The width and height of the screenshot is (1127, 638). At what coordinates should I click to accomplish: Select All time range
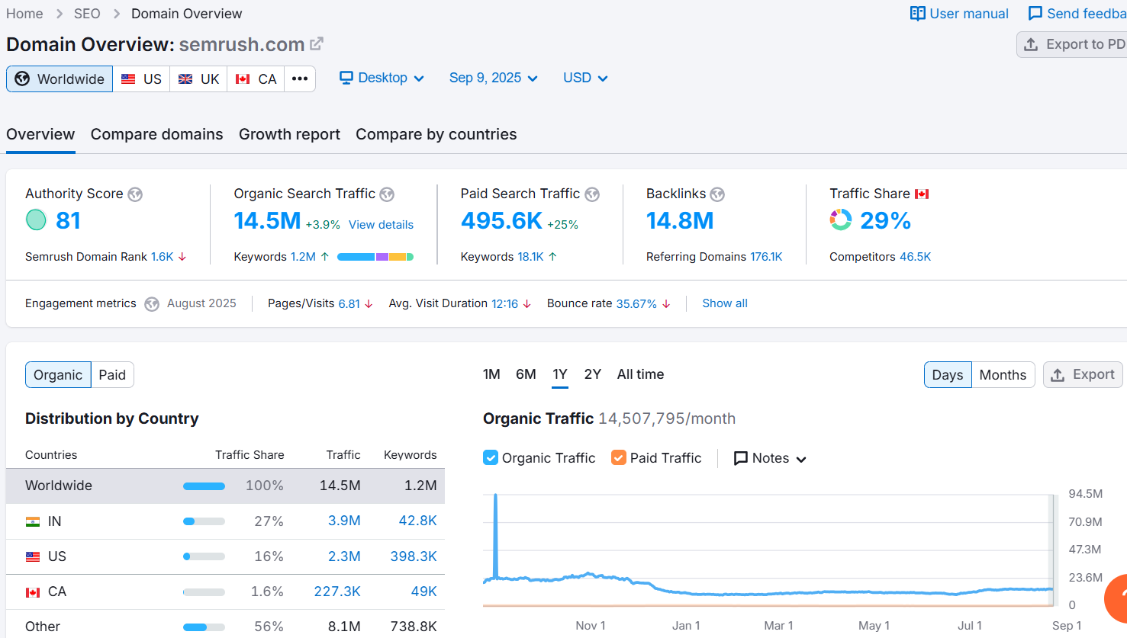(640, 374)
